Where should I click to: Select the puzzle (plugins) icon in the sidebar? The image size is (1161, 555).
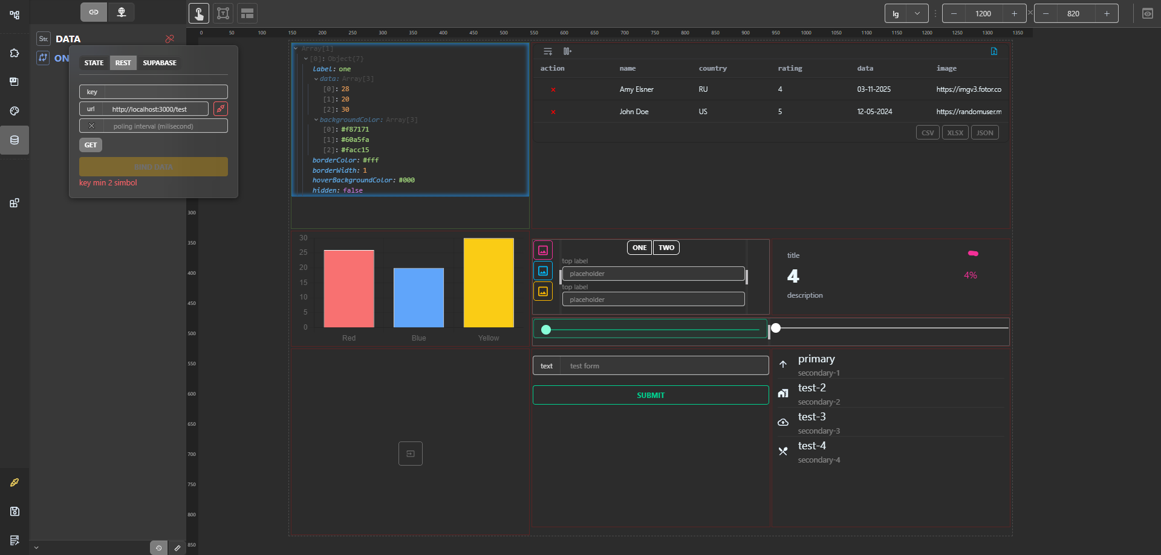pos(15,53)
